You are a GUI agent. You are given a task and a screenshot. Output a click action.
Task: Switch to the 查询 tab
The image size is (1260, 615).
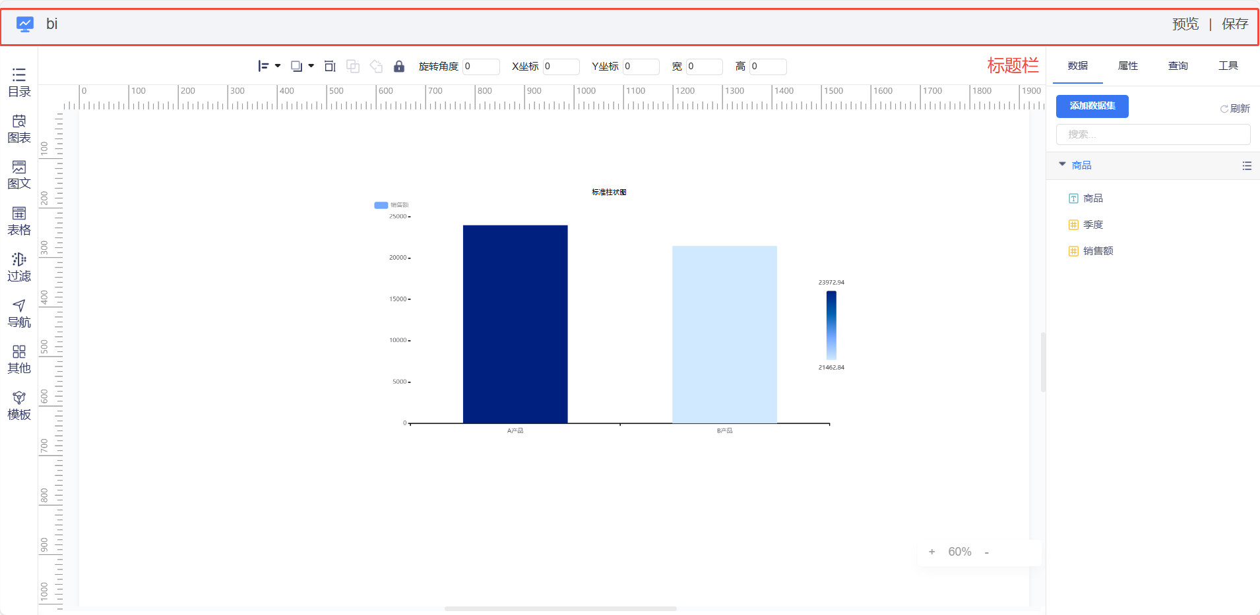click(x=1178, y=66)
